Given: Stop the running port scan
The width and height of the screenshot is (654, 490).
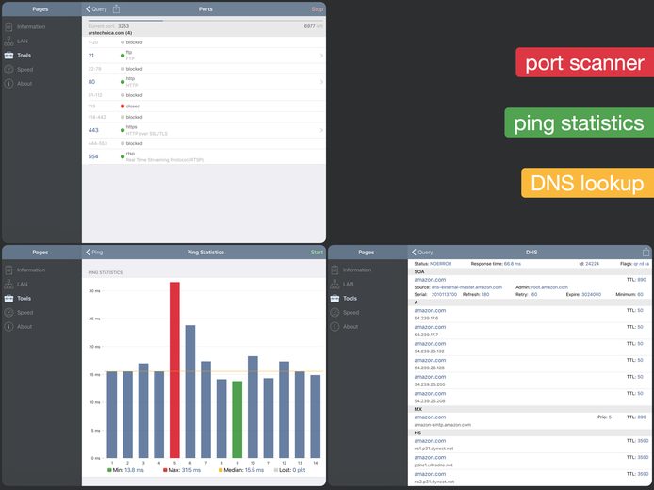Looking at the screenshot, I should tap(317, 9).
